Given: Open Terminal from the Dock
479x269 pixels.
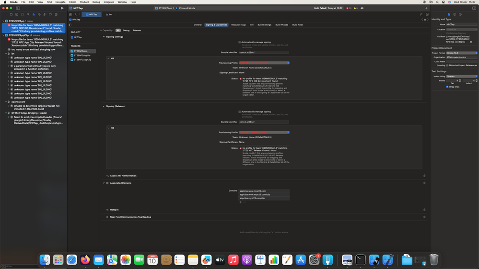Looking at the screenshot, I should (361, 260).
